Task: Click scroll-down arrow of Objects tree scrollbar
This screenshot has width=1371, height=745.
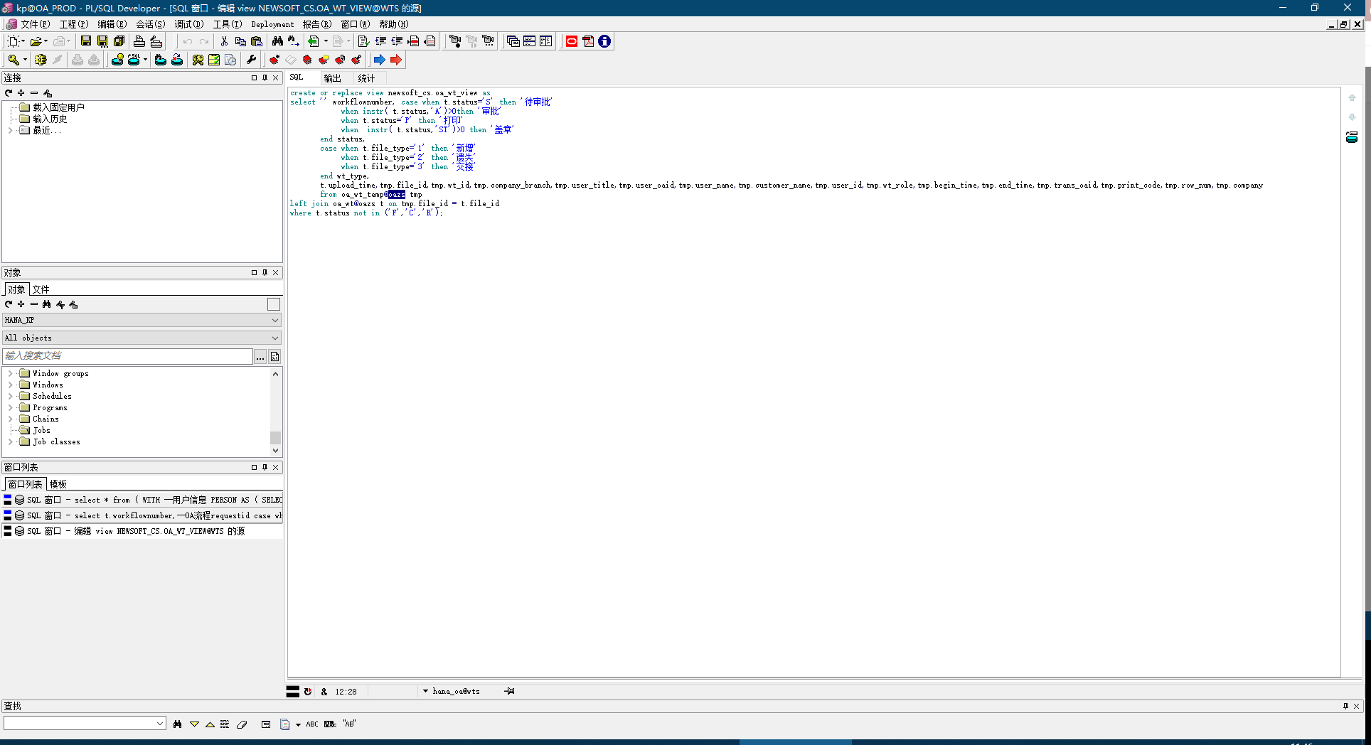Action: (x=275, y=450)
